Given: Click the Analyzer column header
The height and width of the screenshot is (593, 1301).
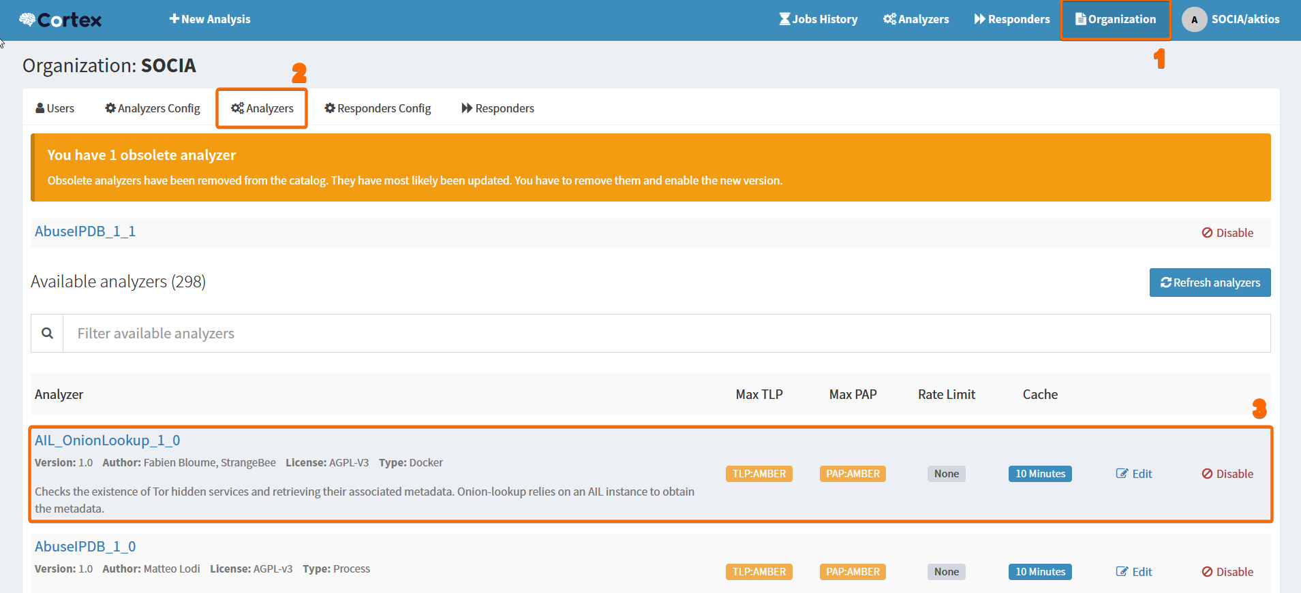Looking at the screenshot, I should (59, 394).
